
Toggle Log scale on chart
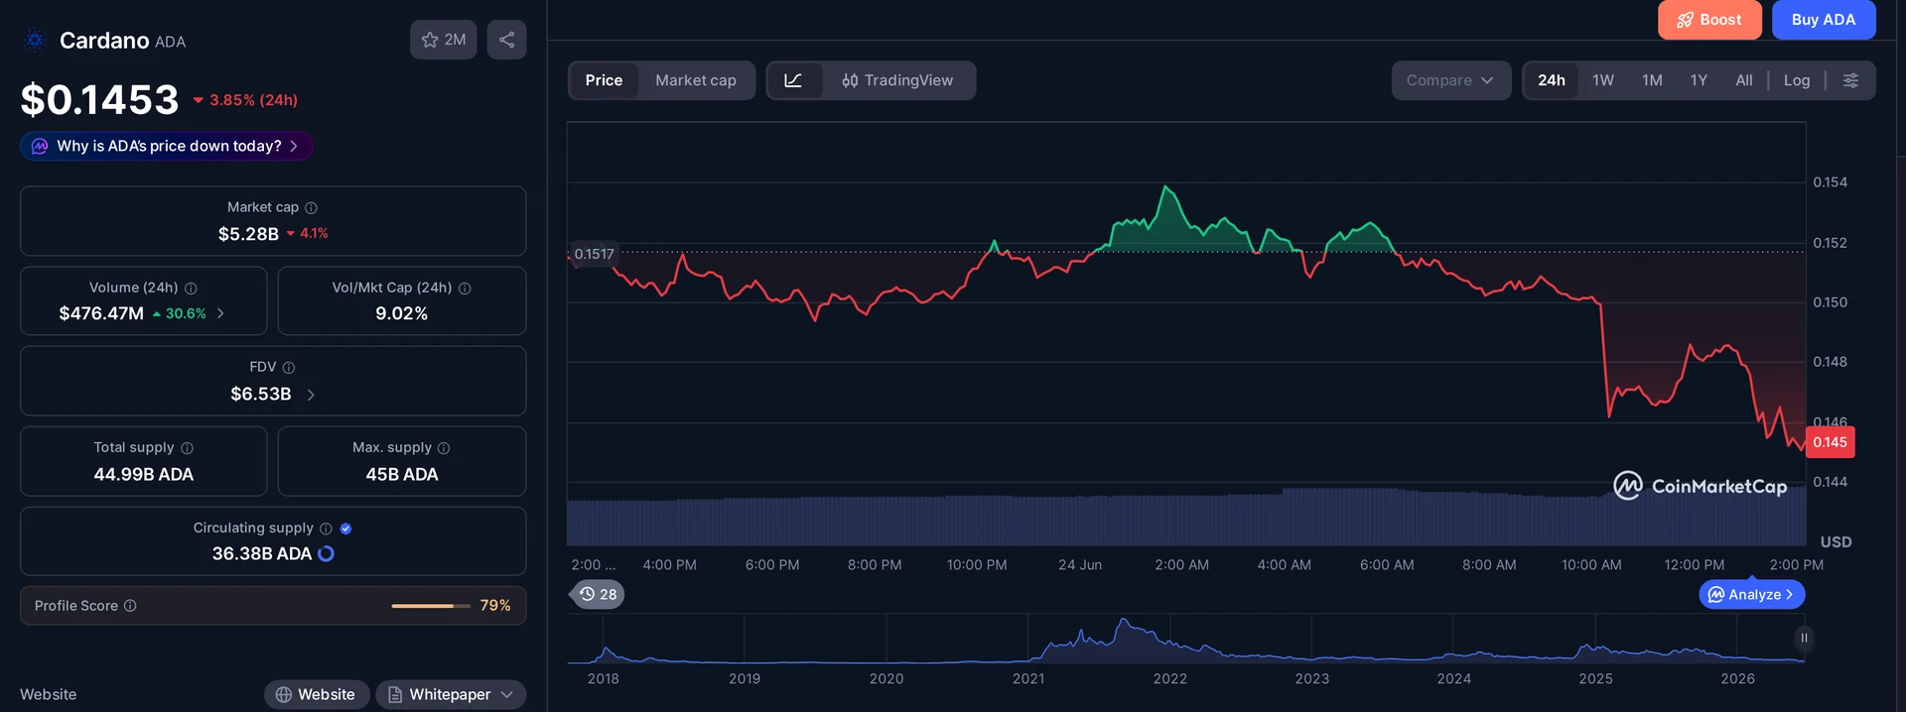click(x=1797, y=80)
